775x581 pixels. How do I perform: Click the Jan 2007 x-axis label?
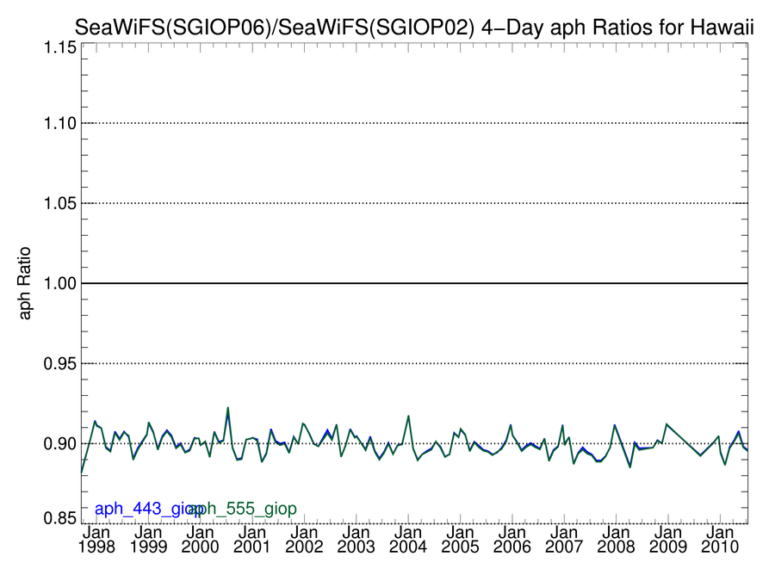pos(564,540)
